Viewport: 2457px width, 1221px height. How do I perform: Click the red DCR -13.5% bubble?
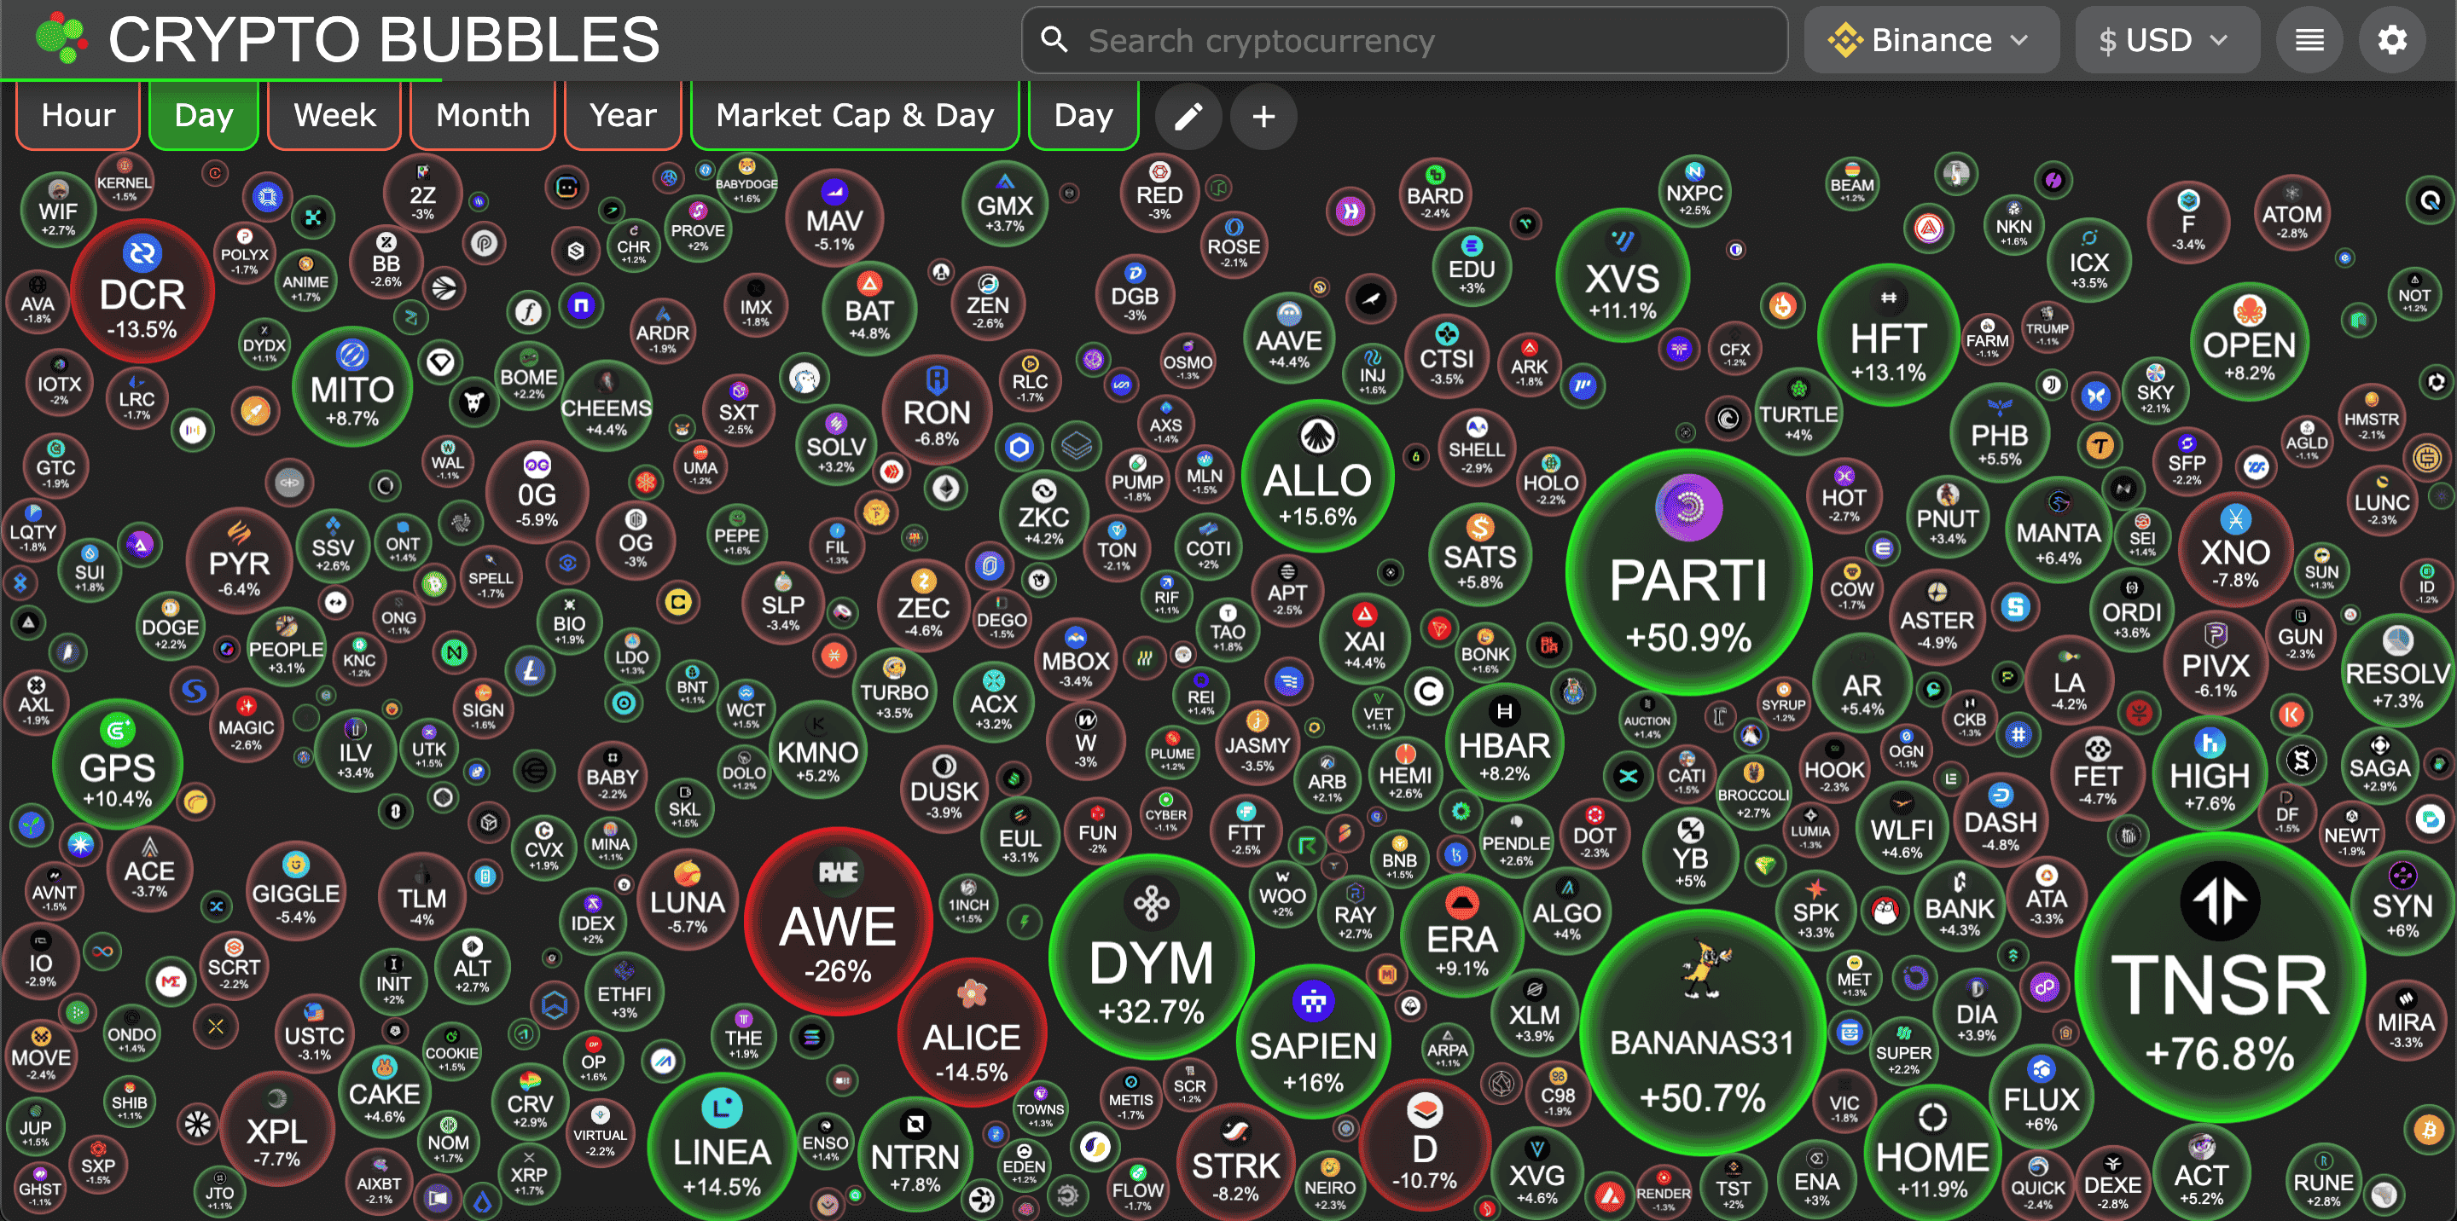[142, 293]
